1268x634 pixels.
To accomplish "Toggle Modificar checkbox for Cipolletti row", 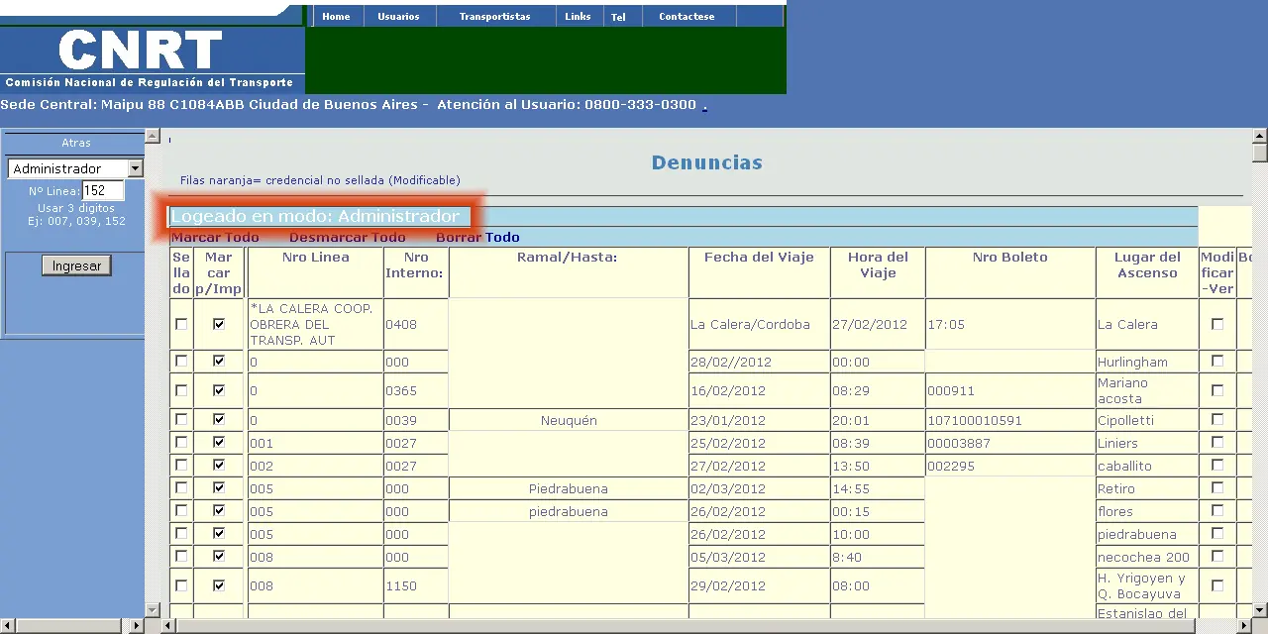I will [x=1217, y=419].
